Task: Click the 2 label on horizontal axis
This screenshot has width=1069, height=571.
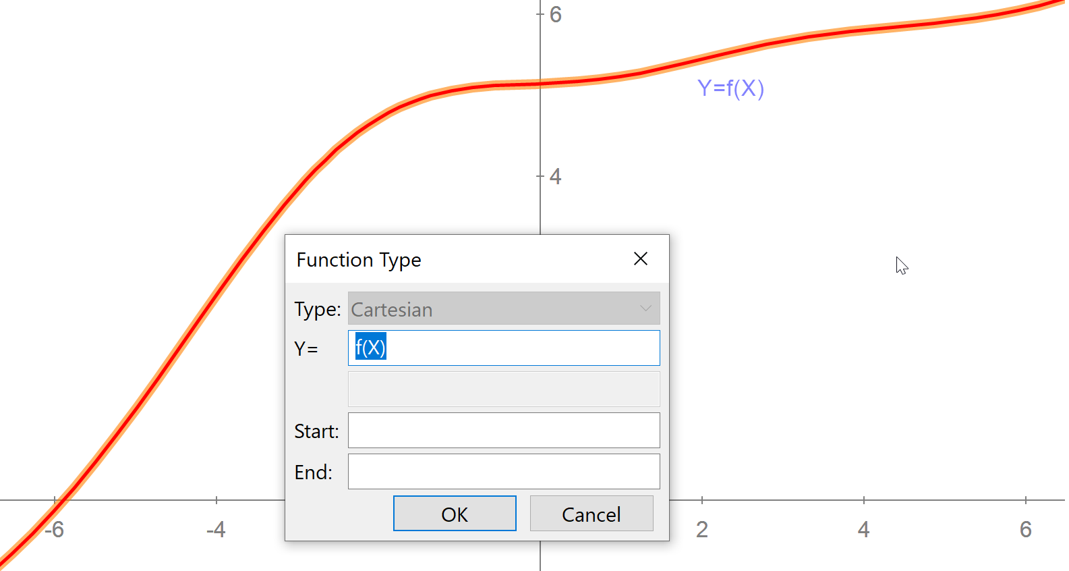Action: pos(702,530)
